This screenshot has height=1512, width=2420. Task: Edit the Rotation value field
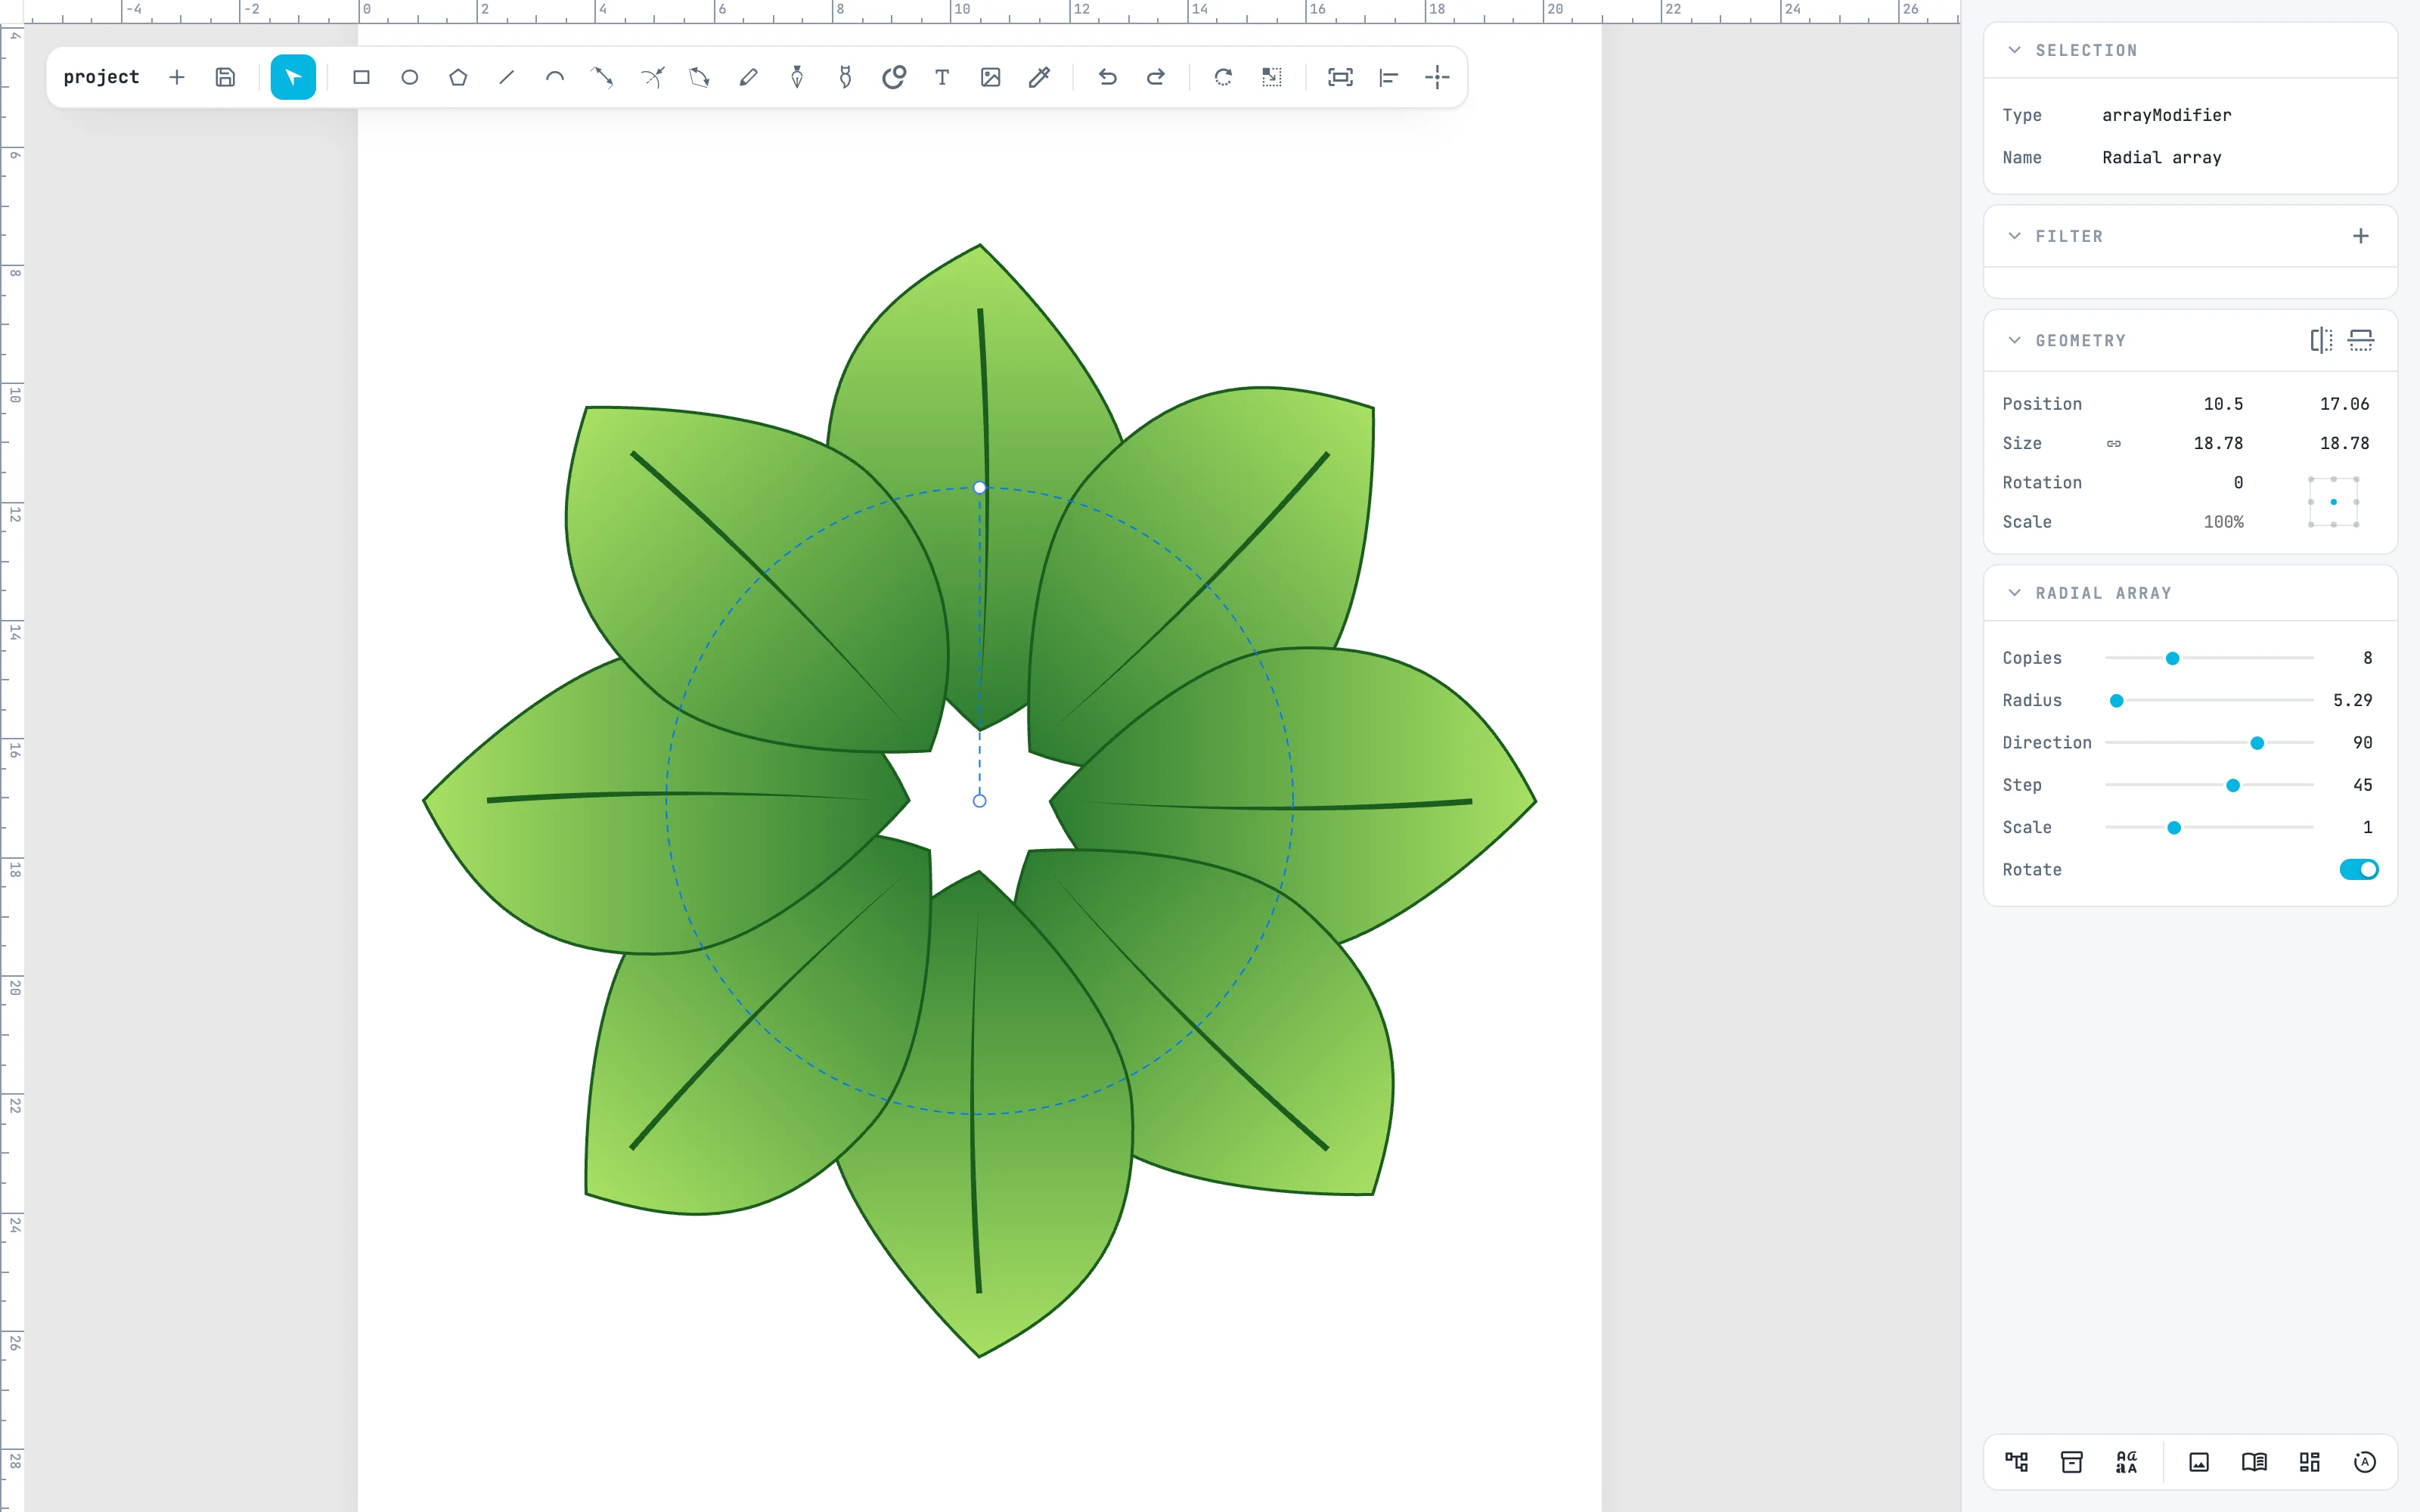(2238, 482)
